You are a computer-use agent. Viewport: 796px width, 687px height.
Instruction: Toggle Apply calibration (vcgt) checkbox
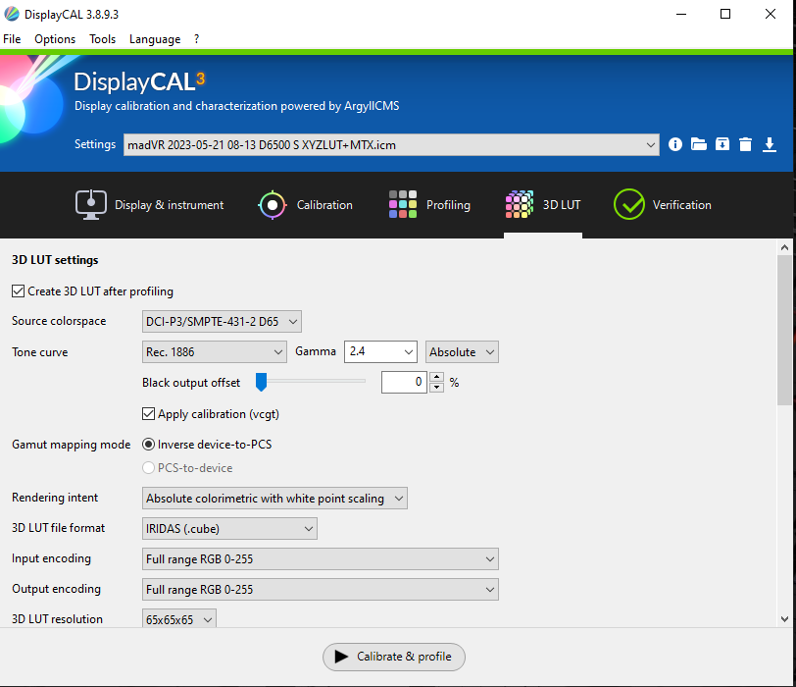coord(148,413)
